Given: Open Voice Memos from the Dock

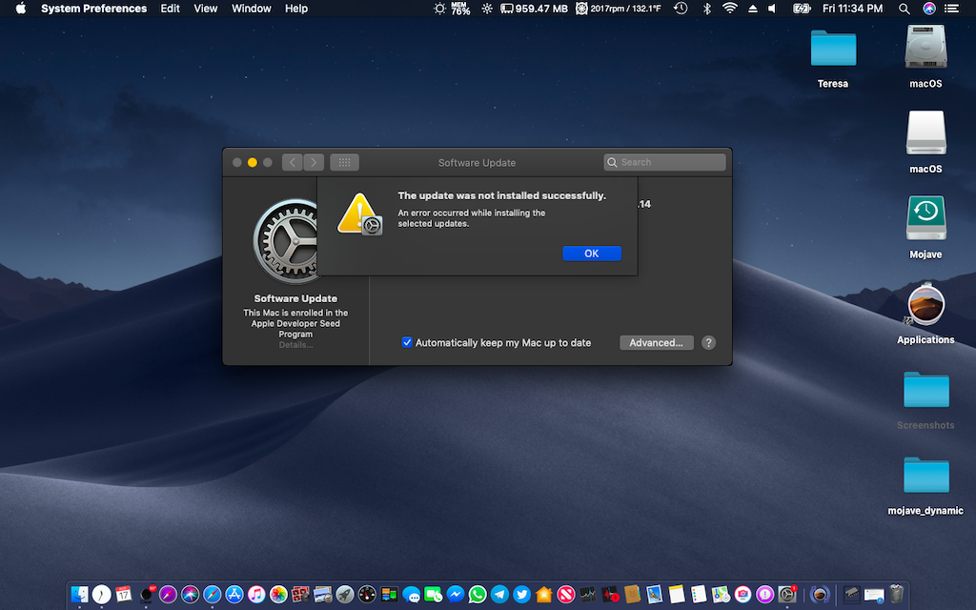Looking at the screenshot, I should 610,595.
